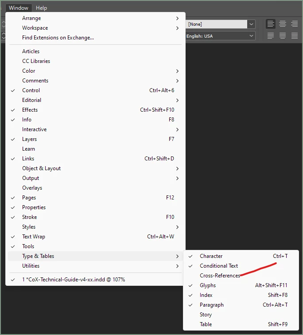This screenshot has width=303, height=335.
Task: Select justify all lines icon
Action: (294, 36)
